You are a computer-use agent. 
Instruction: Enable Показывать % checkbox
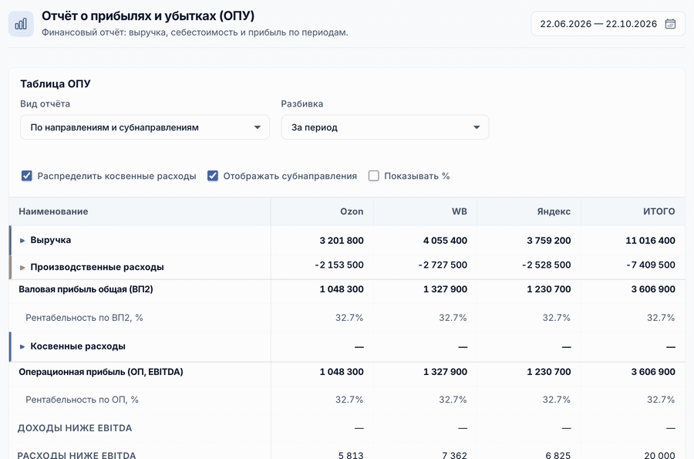[x=373, y=176]
